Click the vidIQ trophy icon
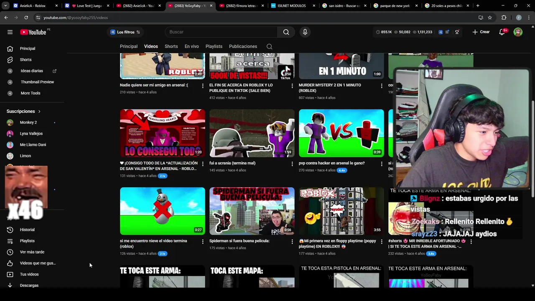535x301 pixels. click(x=457, y=32)
